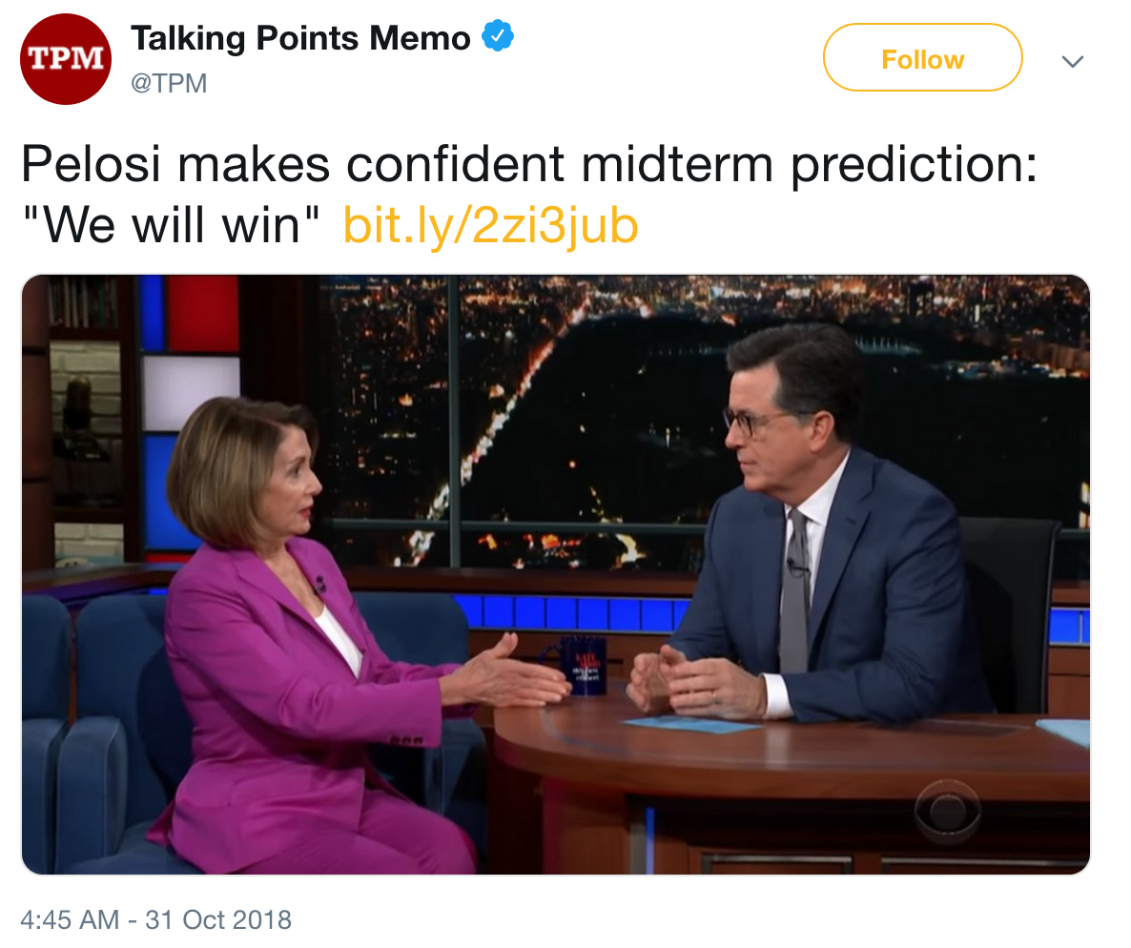Click the @TPM handle
Screen dimensions: 1131x948
coord(169,84)
